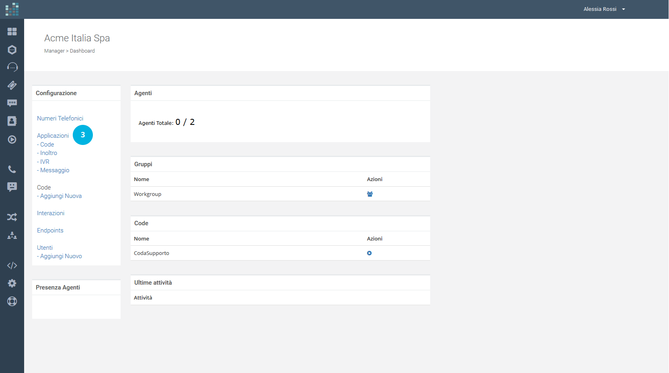Open the organization hierarchy sidebar icon

pos(12,235)
